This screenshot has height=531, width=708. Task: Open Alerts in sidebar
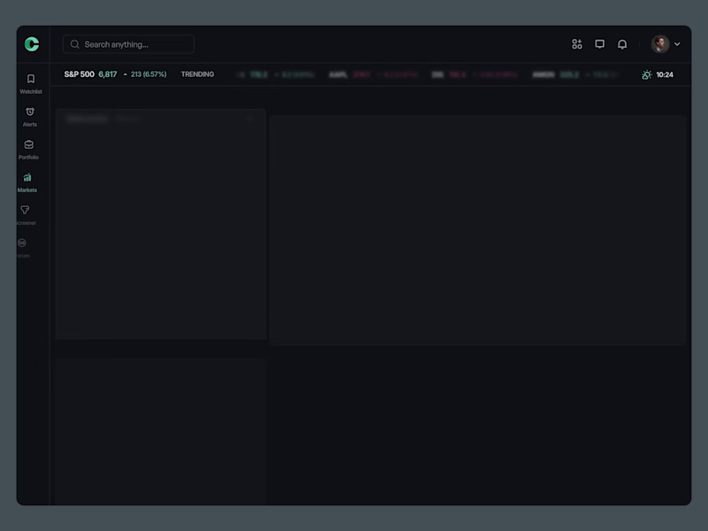(x=30, y=117)
